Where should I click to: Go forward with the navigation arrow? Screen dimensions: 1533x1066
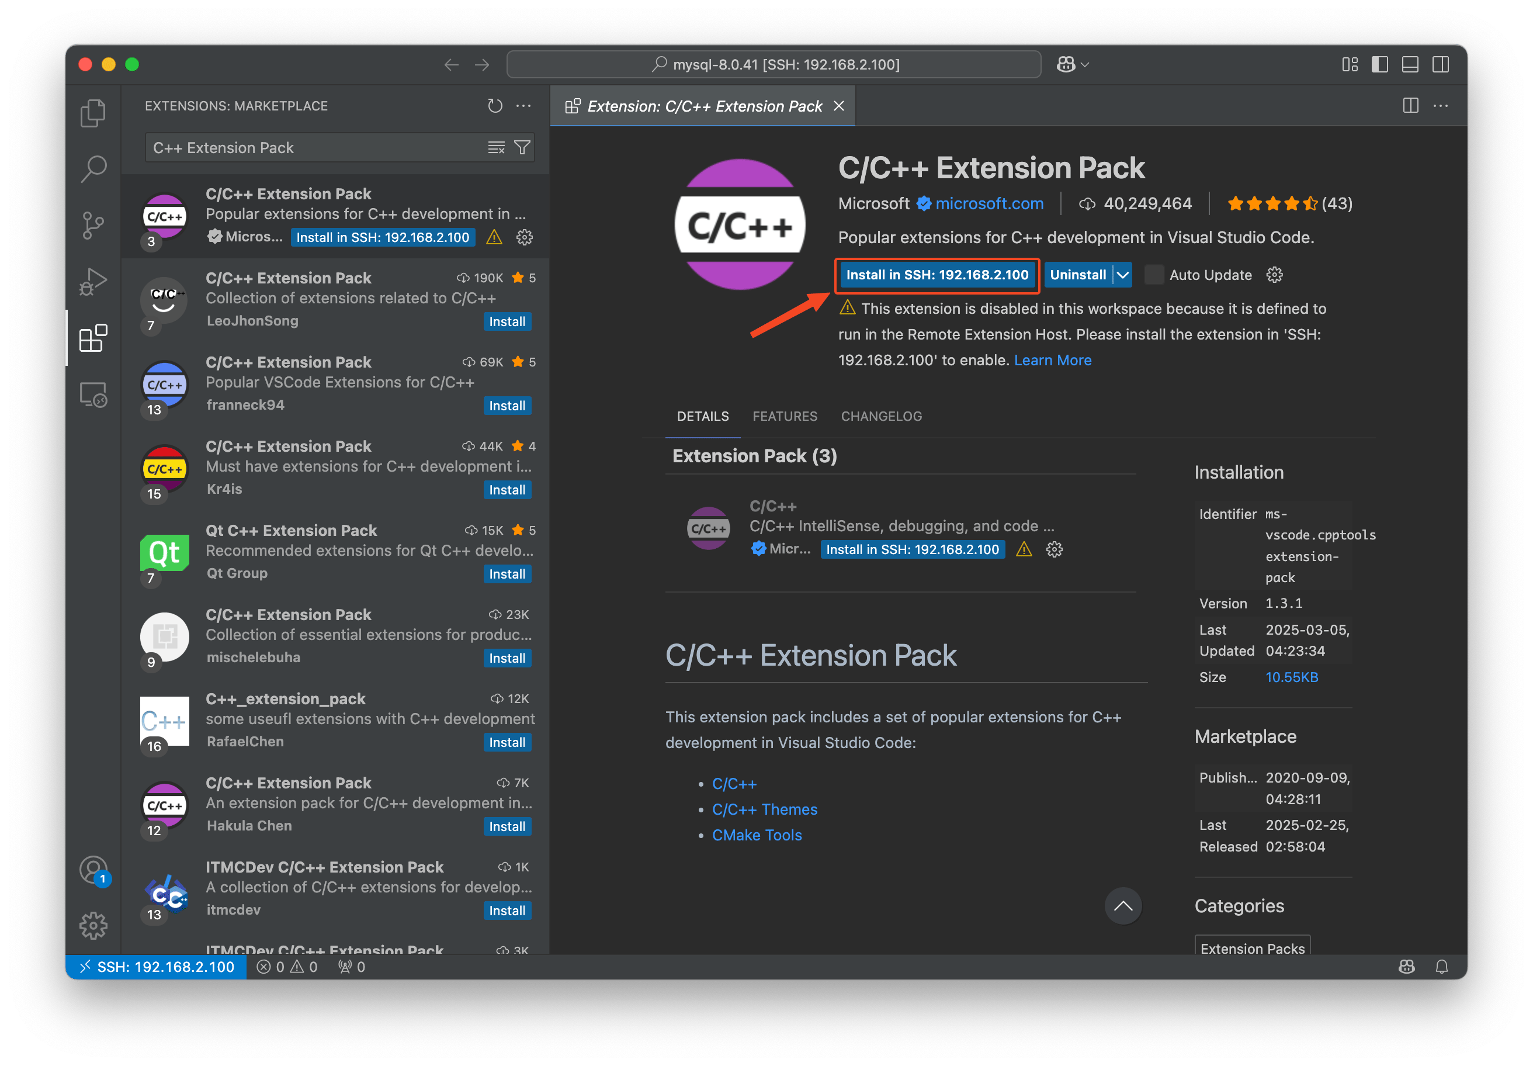[x=481, y=64]
